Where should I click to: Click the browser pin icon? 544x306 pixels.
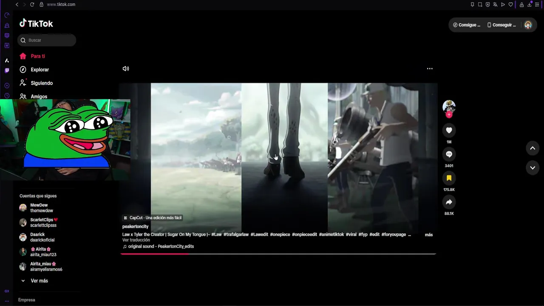pyautogui.click(x=472, y=5)
